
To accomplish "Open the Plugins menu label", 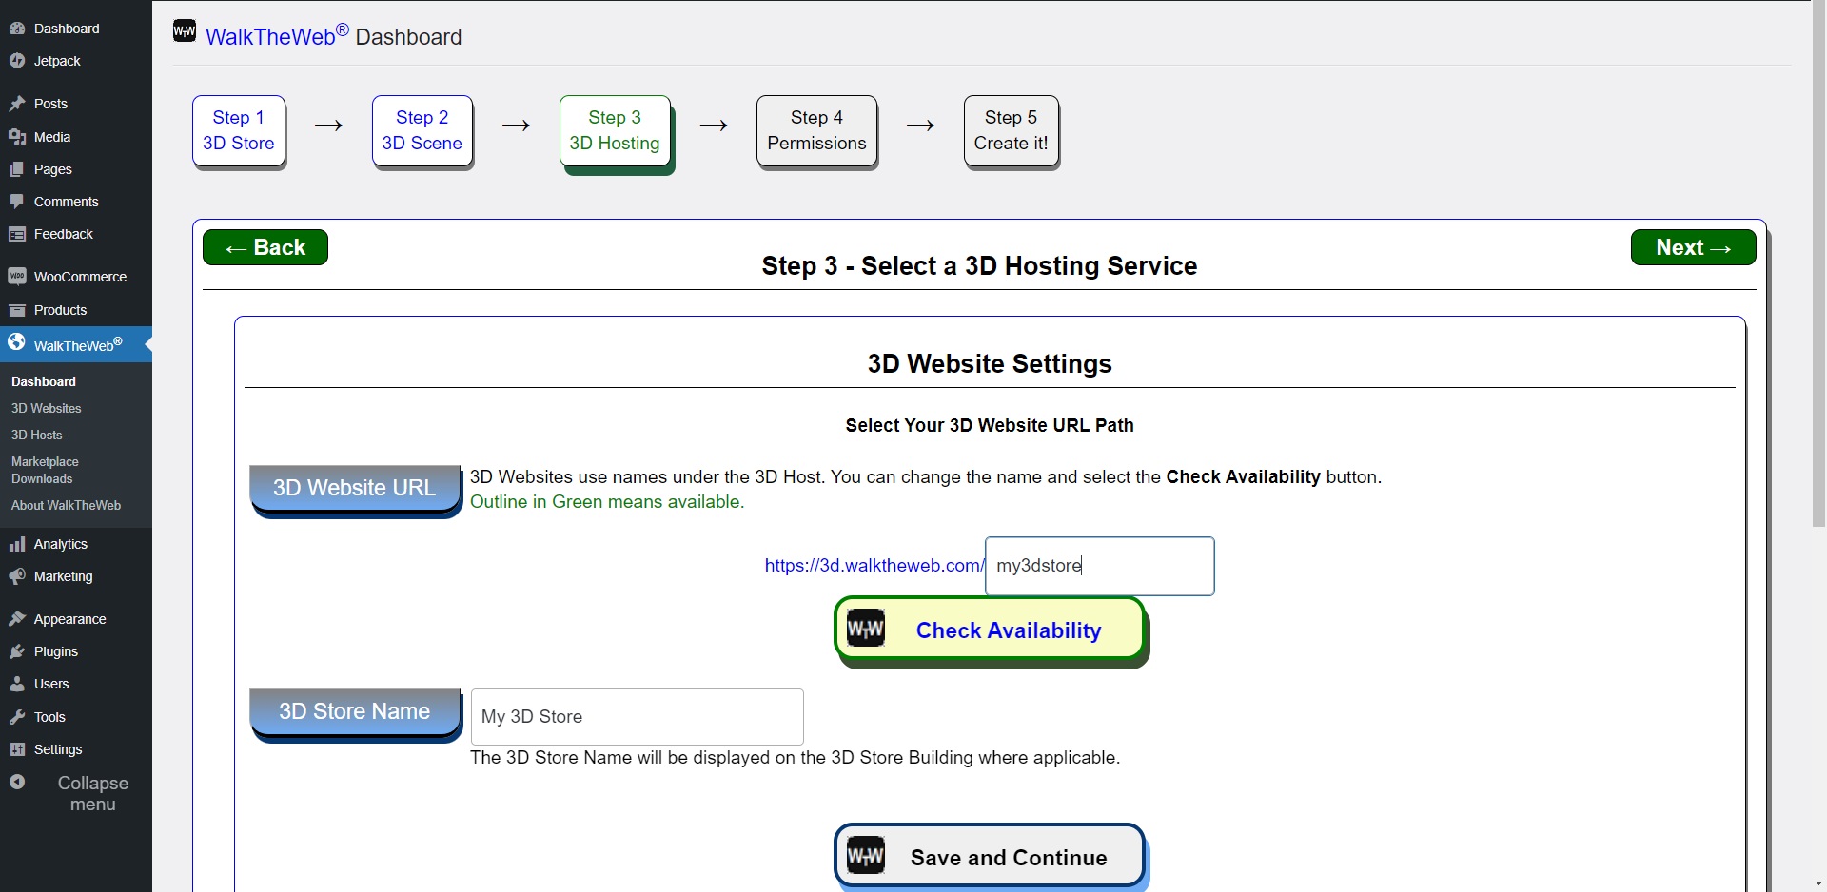I will (x=56, y=651).
